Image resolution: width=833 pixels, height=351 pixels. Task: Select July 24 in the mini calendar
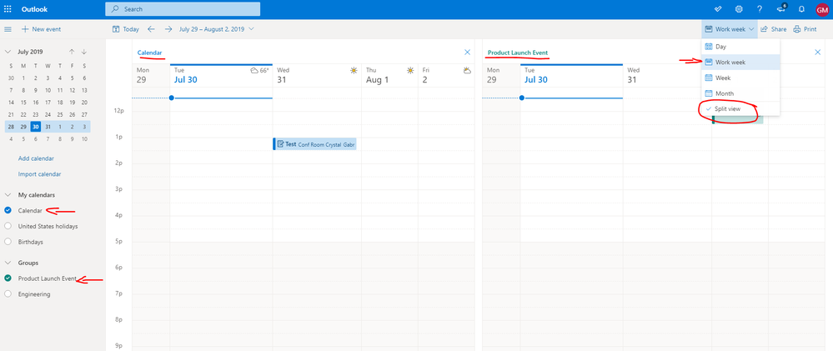point(48,114)
